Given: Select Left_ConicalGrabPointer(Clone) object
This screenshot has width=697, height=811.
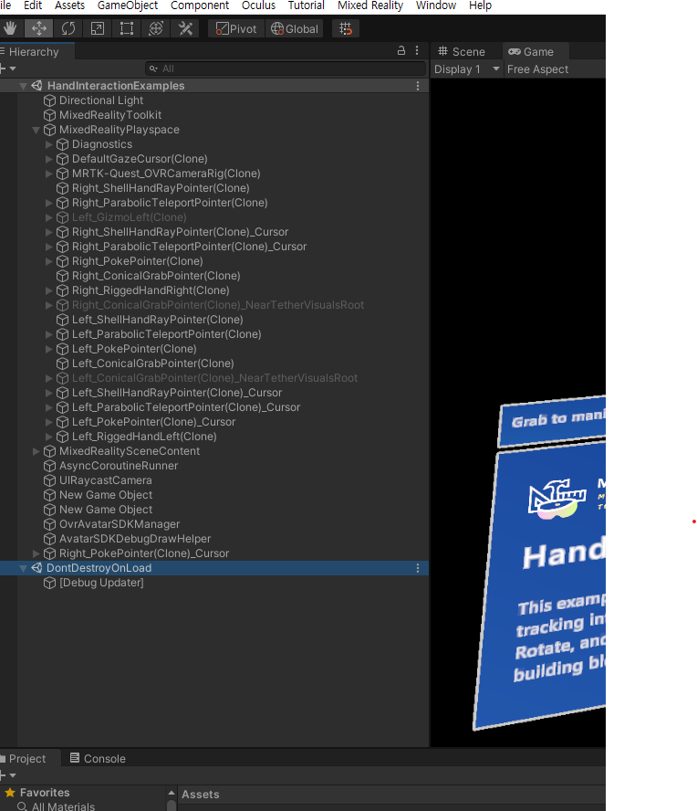Looking at the screenshot, I should point(152,363).
